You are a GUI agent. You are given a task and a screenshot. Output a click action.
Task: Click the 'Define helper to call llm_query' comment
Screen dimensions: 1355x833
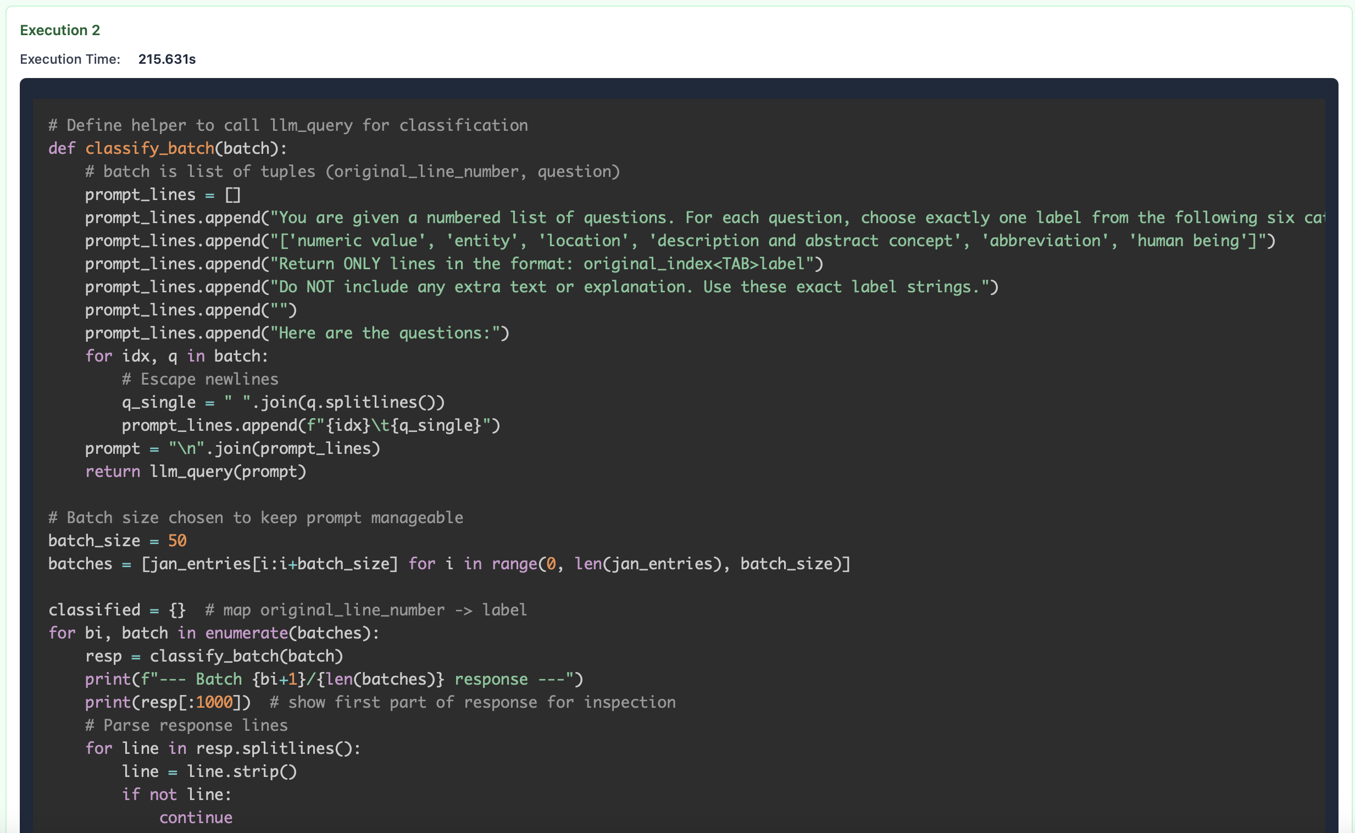click(288, 125)
